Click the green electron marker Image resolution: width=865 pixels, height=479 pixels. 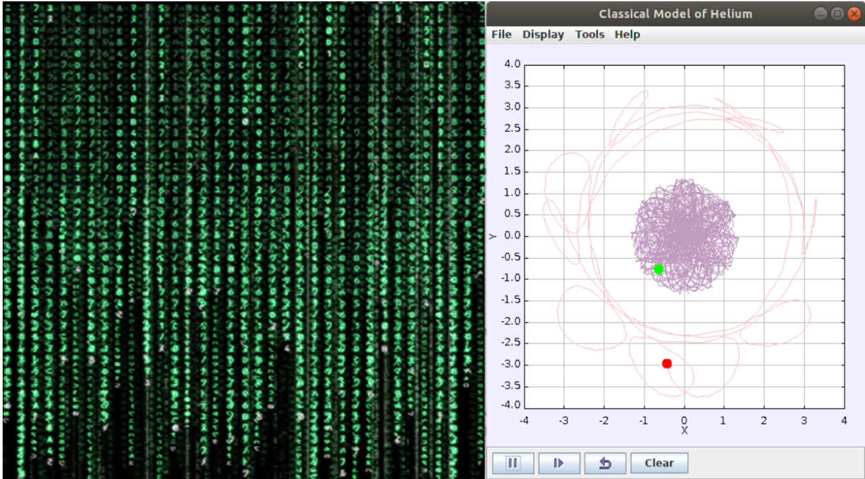(x=659, y=269)
